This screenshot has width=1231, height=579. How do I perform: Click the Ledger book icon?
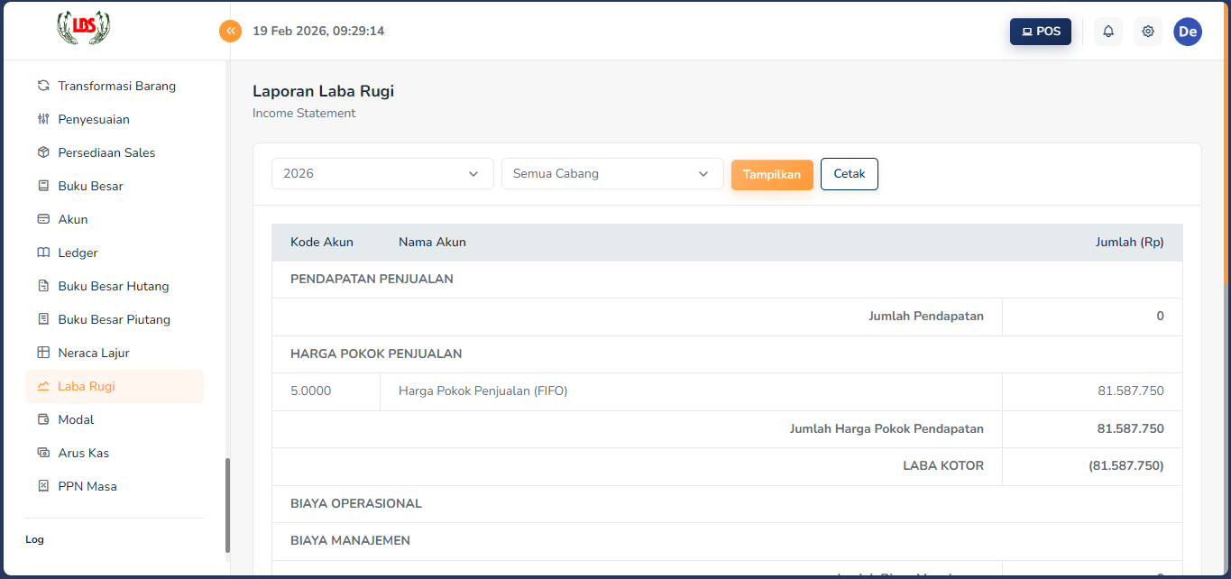(43, 253)
